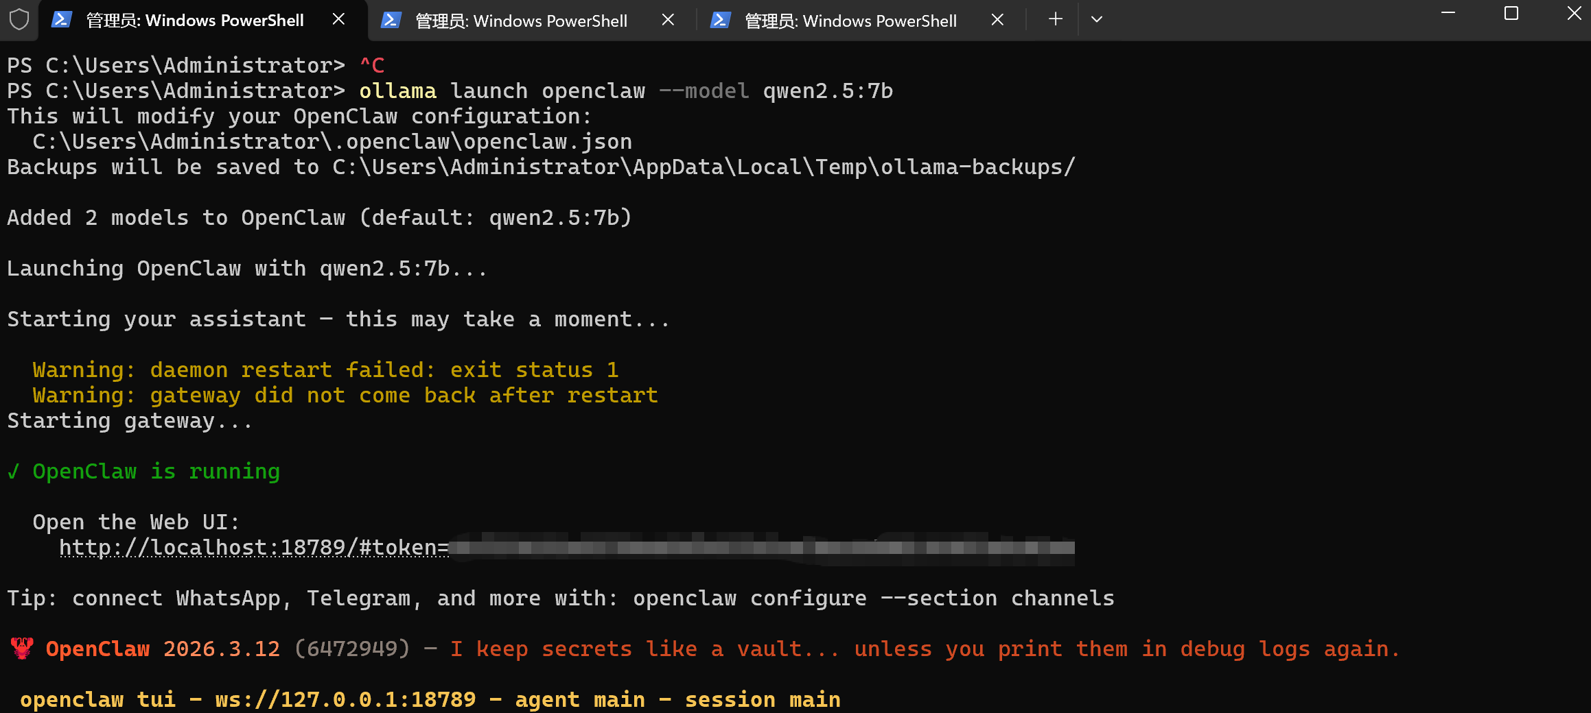Click 'OpenClaw 2026.3.12' version text
The image size is (1591, 713).
(x=163, y=649)
